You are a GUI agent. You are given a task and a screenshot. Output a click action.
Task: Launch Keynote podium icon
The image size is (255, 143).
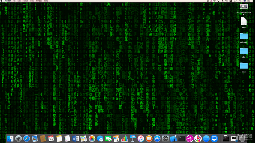[x=132, y=139]
